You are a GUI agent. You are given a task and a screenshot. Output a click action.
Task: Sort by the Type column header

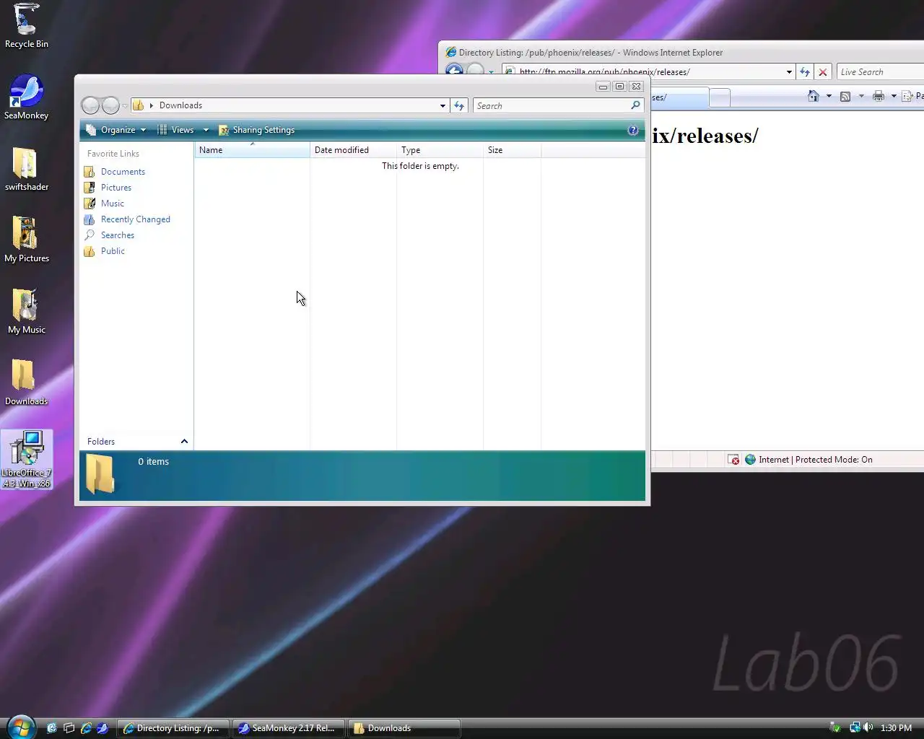tap(440, 150)
